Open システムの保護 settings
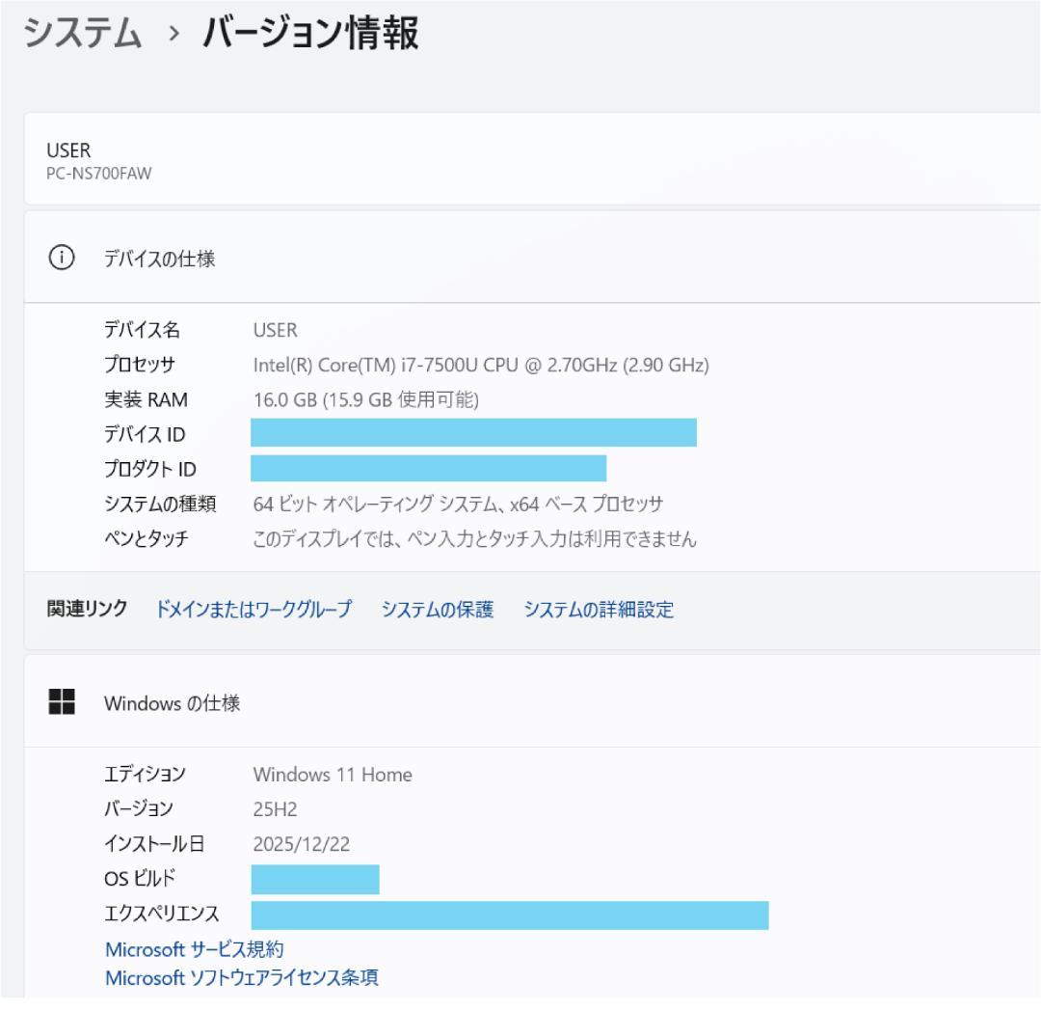The width and height of the screenshot is (1041, 1011). tap(437, 610)
